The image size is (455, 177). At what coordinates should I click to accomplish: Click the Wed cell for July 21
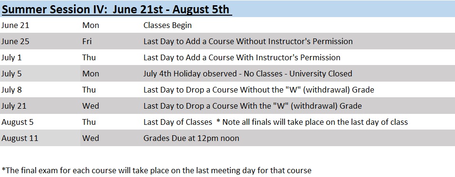(91, 106)
